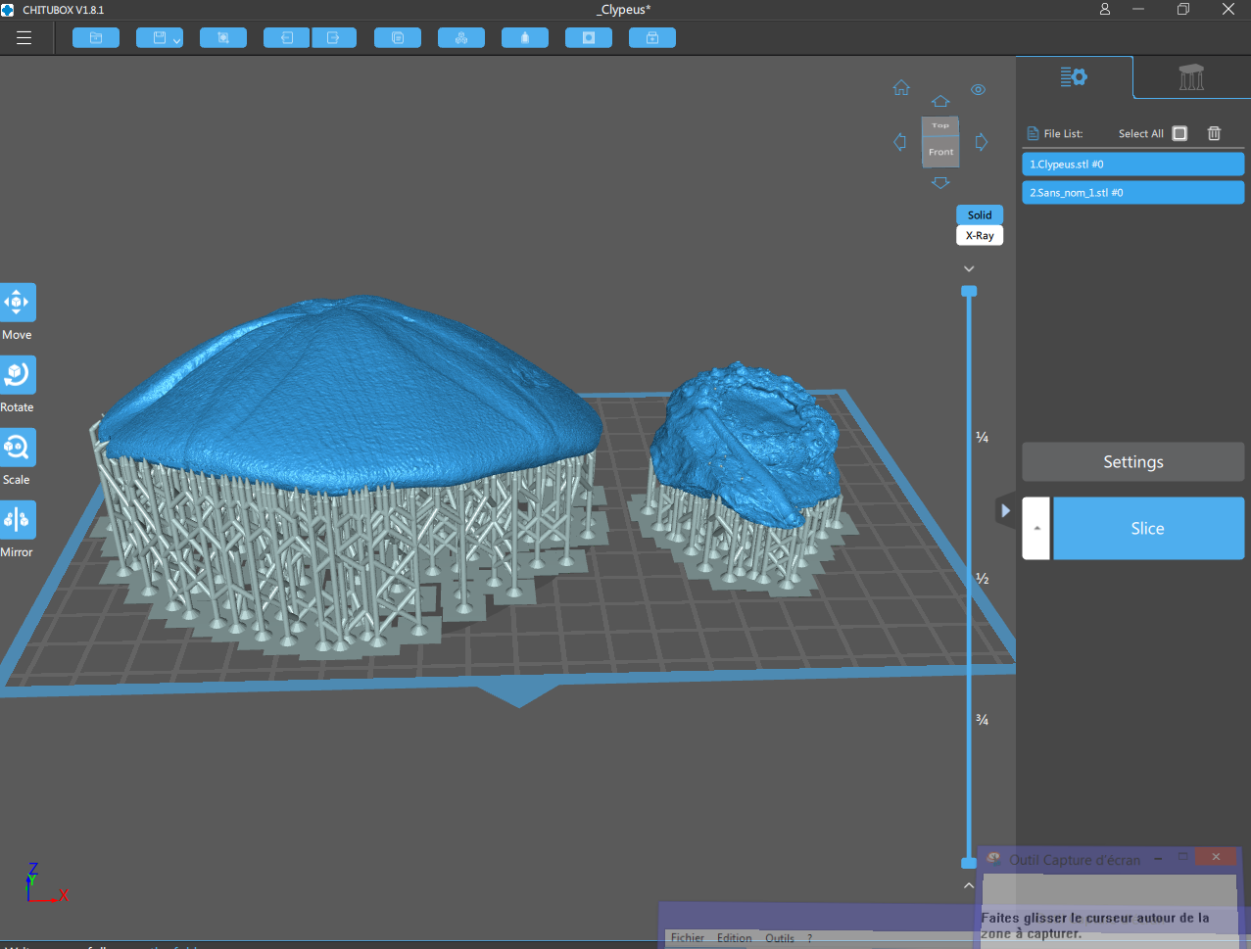Image resolution: width=1251 pixels, height=949 pixels.
Task: Select 1.Clypeus.stl in the file list
Action: point(1132,165)
